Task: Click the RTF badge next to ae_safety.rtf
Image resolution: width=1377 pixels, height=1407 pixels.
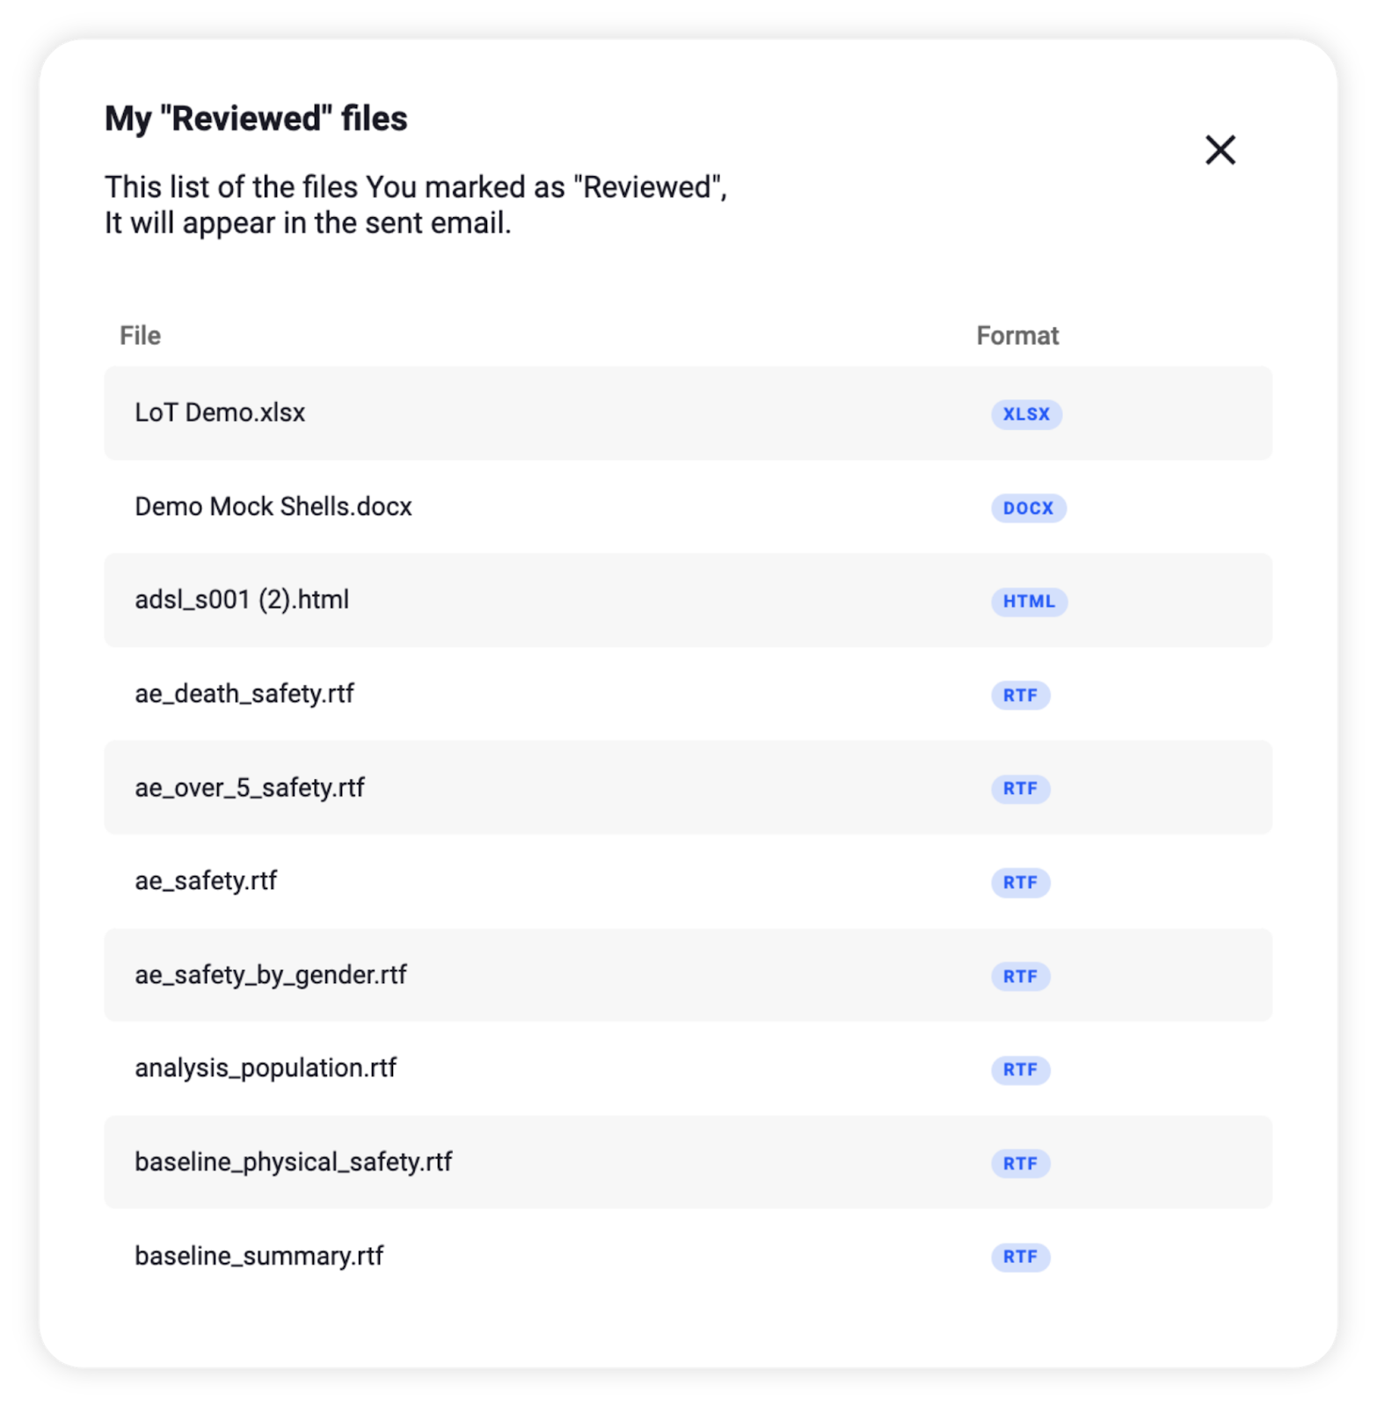Action: click(x=1019, y=882)
